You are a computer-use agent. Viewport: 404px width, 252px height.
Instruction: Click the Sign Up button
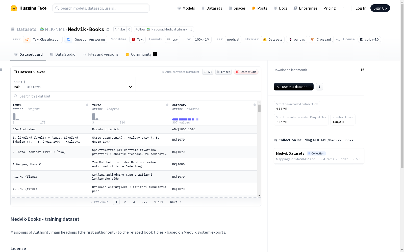click(x=380, y=8)
